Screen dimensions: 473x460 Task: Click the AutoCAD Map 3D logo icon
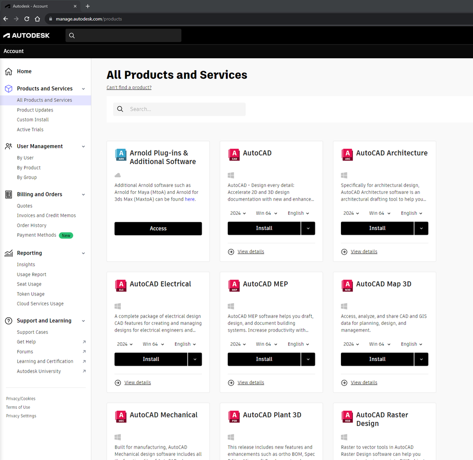[x=347, y=285]
